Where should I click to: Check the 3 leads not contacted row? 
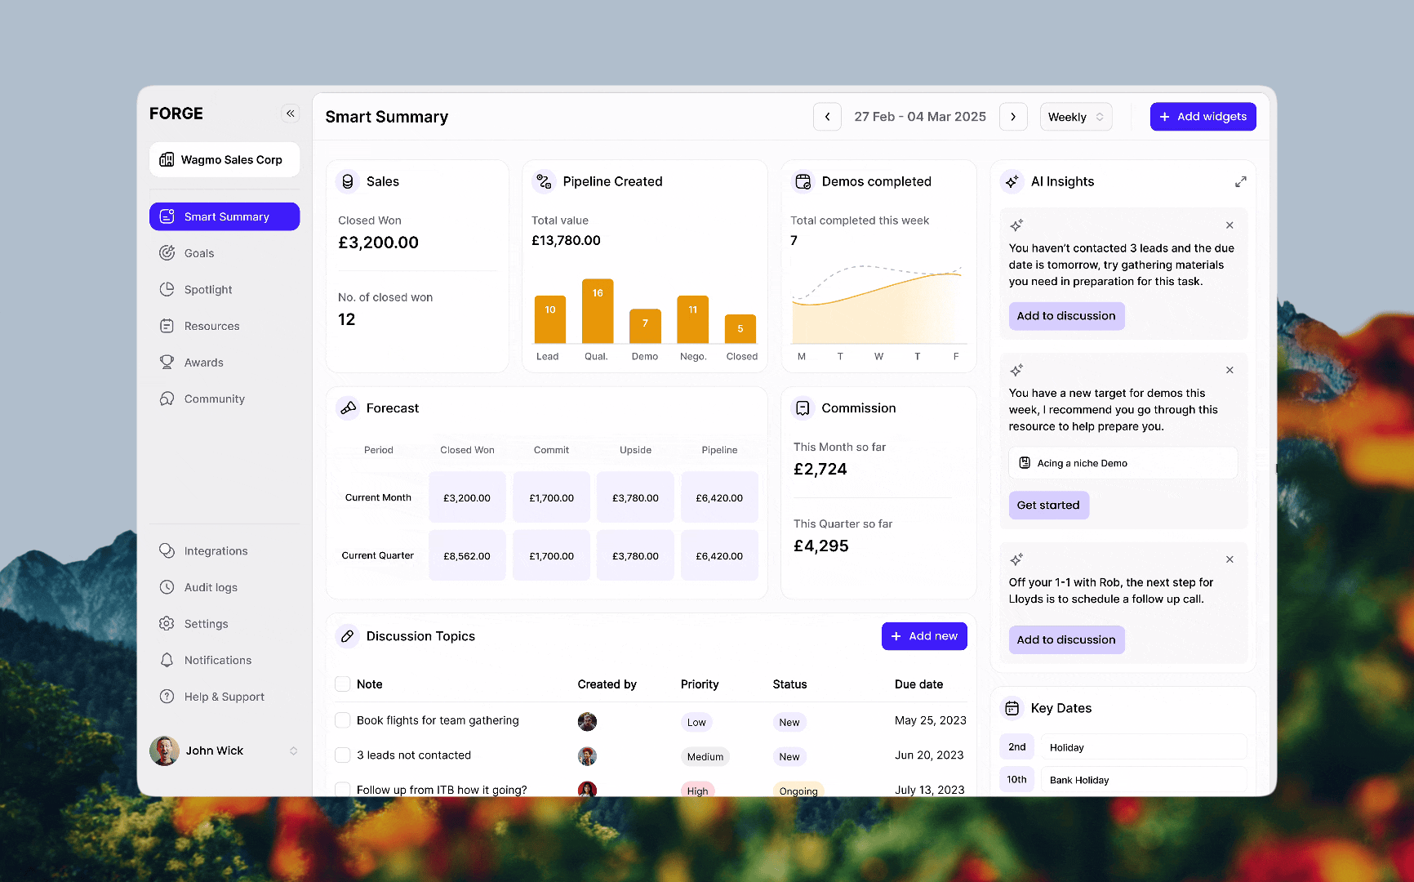click(x=343, y=755)
